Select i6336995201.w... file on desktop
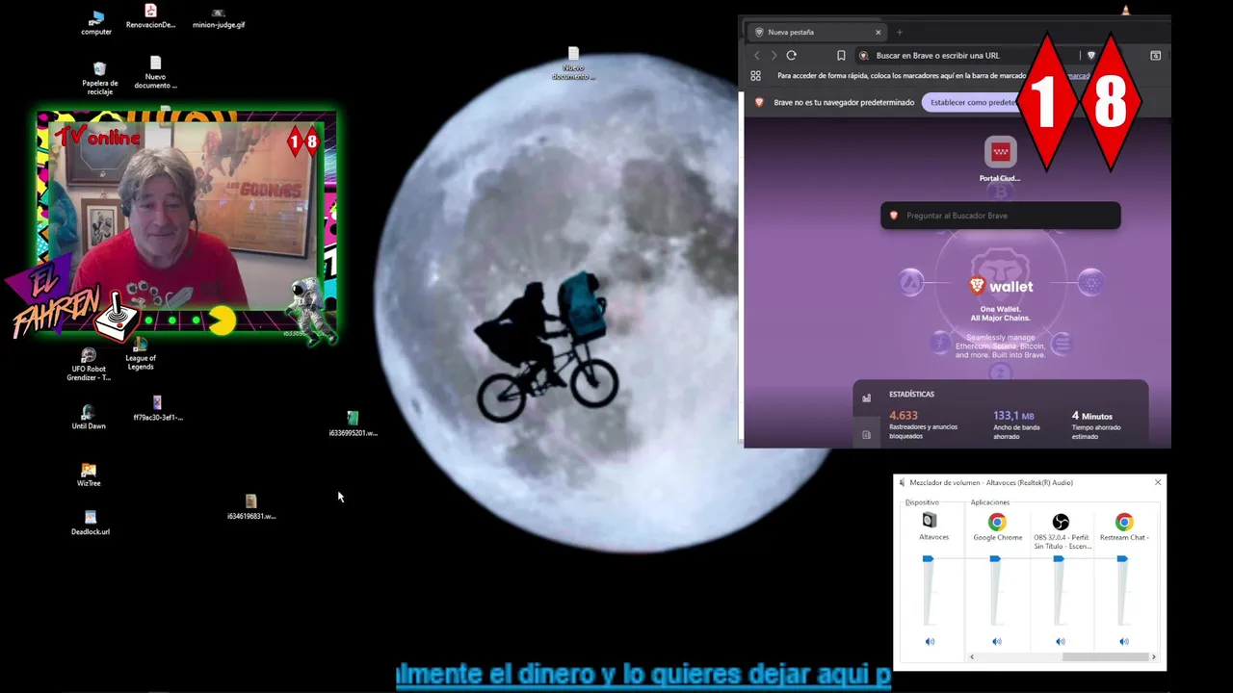Image resolution: width=1233 pixels, height=693 pixels. pyautogui.click(x=353, y=423)
